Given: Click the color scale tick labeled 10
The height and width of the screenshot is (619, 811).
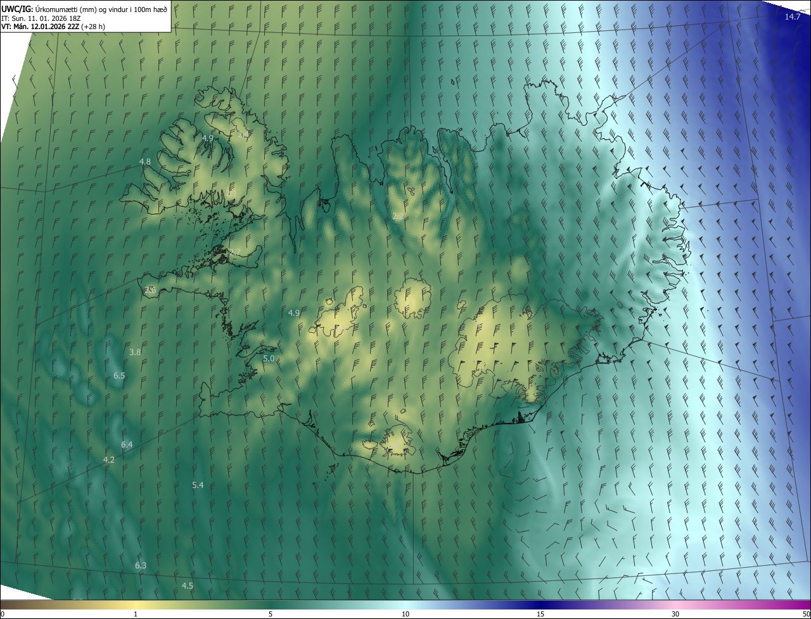Looking at the screenshot, I should (x=405, y=614).
